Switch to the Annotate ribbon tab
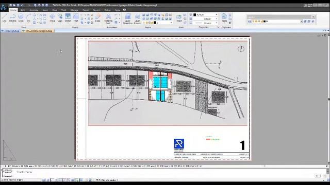 [x=34, y=10]
